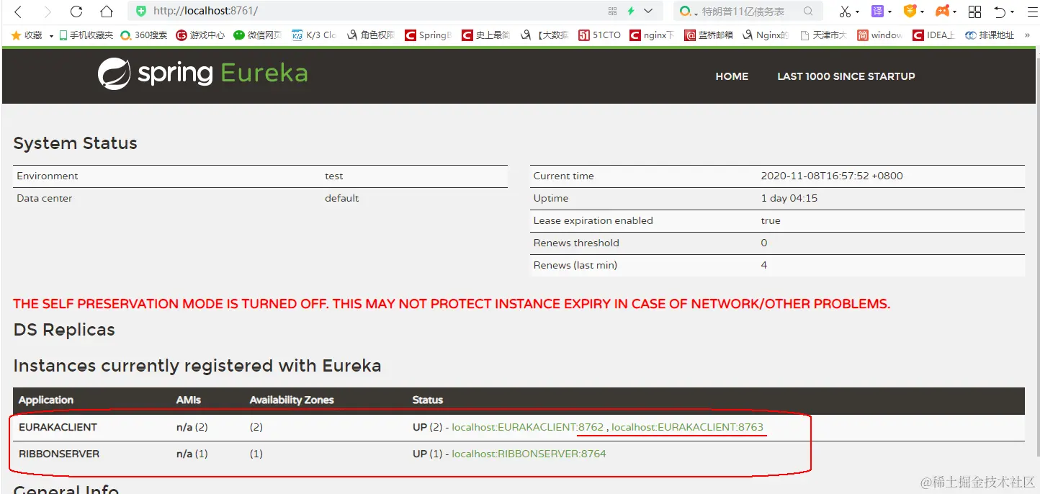Open the yellow shield wallet extension

910,11
